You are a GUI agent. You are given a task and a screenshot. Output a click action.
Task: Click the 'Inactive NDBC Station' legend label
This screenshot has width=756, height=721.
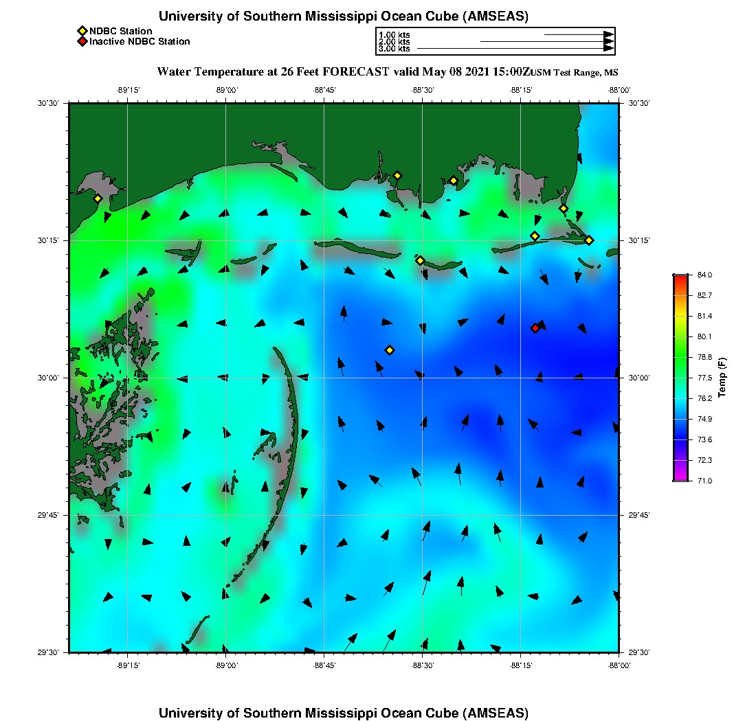(140, 42)
